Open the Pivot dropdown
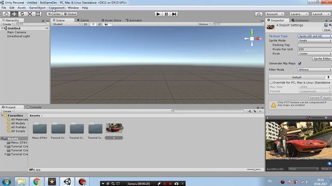 tap(315, 54)
